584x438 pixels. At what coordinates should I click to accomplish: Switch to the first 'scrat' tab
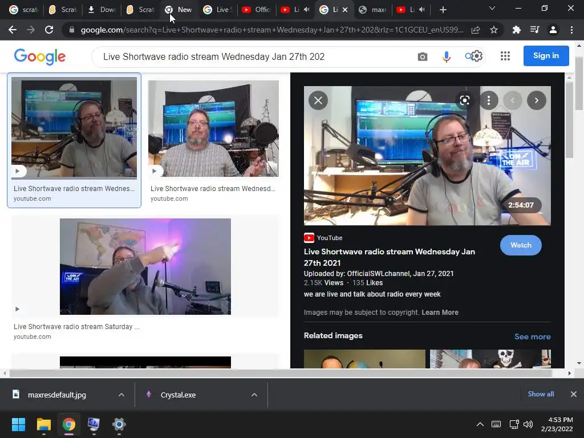coord(23,10)
